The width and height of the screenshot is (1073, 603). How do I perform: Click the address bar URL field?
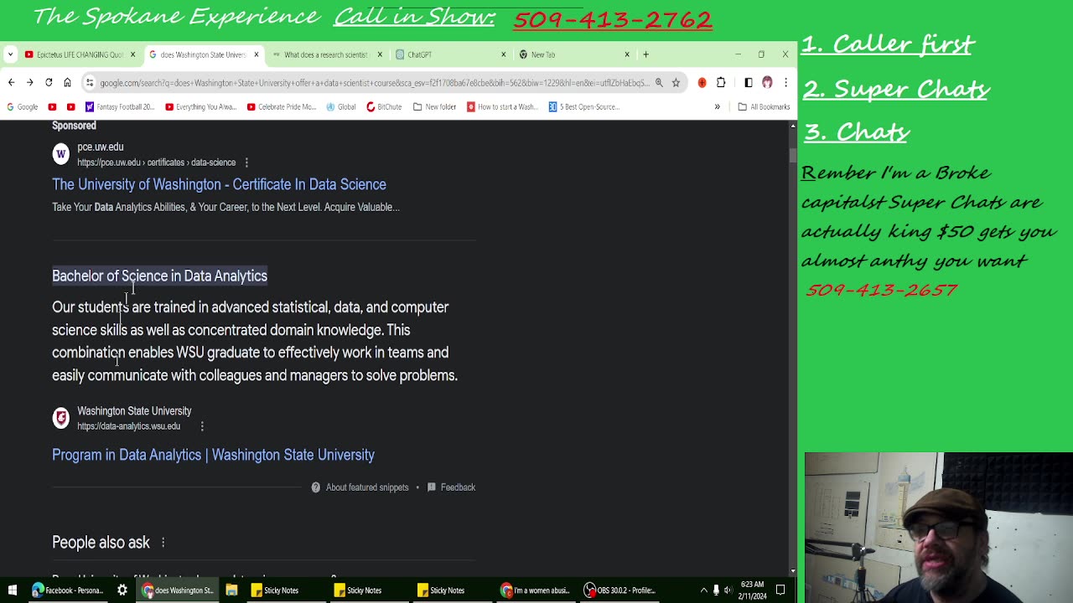click(x=374, y=83)
